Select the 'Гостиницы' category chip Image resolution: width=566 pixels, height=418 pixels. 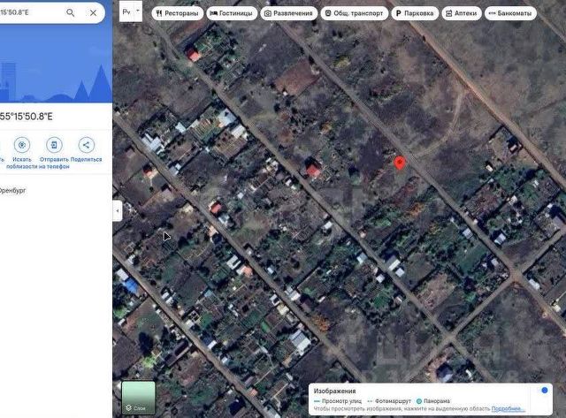point(232,13)
